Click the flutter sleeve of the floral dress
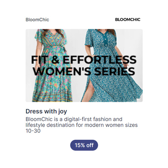This screenshot has width=168, height=168. [x=38, y=36]
